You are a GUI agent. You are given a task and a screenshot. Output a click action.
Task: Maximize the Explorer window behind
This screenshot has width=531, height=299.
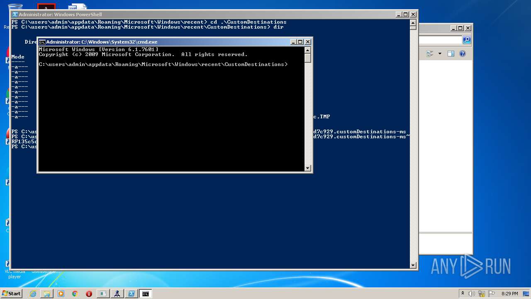click(x=460, y=28)
